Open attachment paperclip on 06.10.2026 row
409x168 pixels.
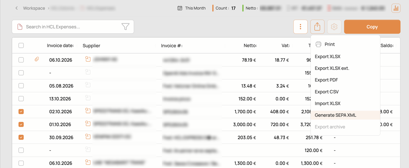tap(37, 59)
